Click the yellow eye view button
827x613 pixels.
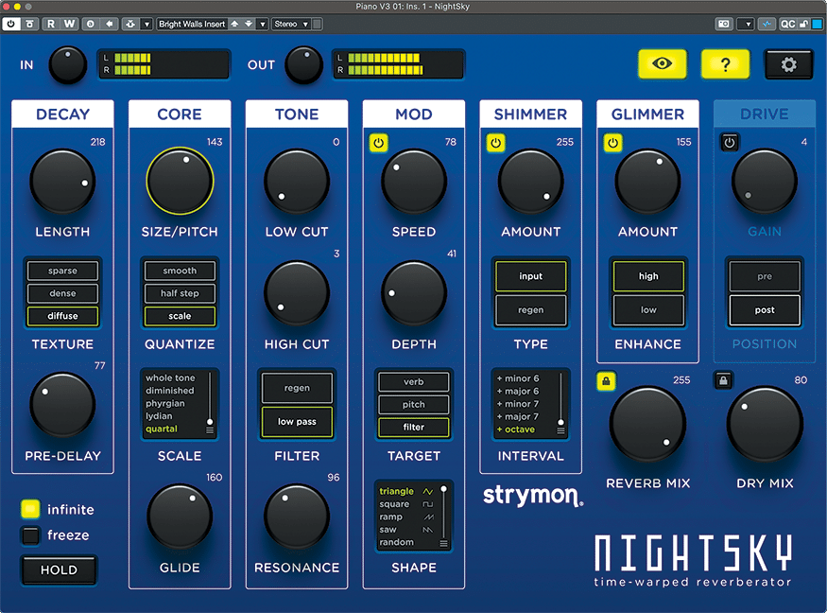pos(662,64)
